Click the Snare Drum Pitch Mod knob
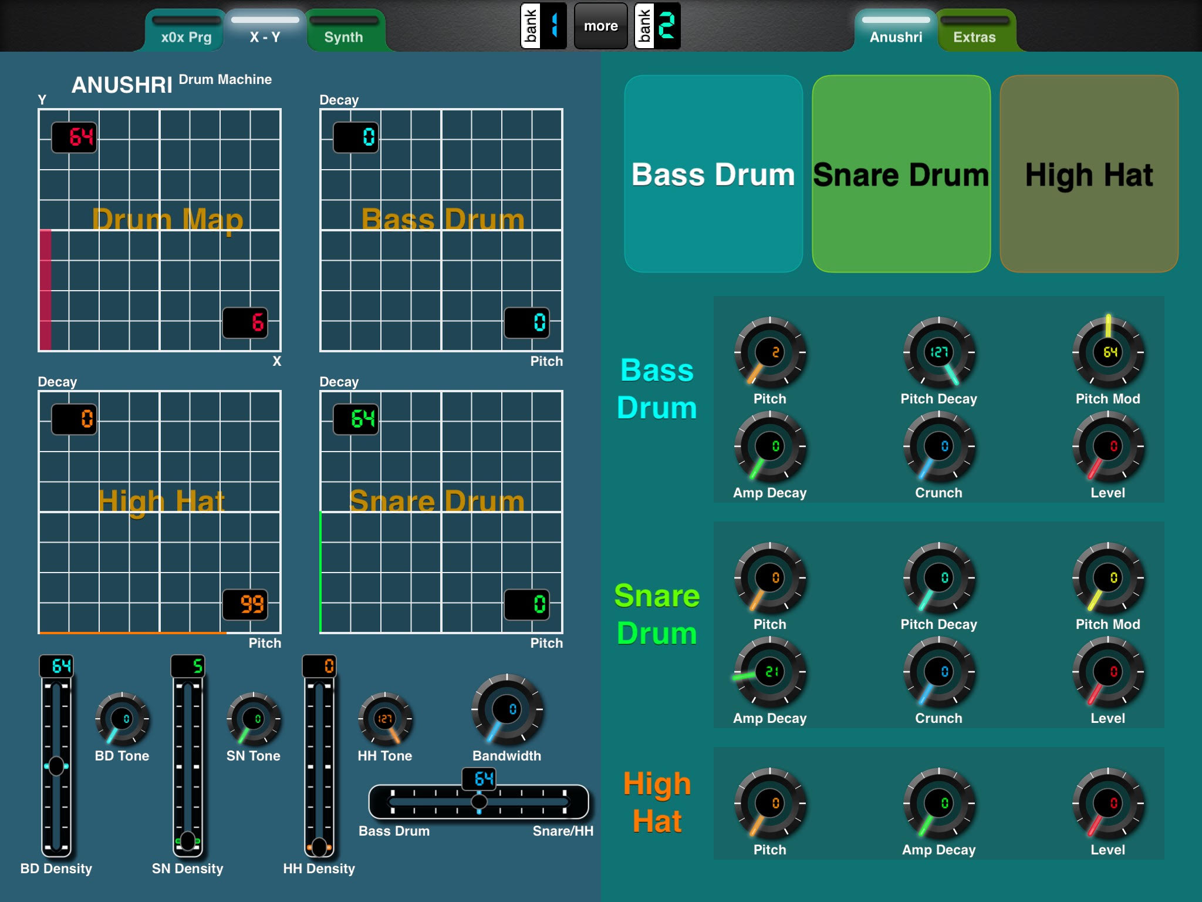The image size is (1202, 902). pos(1108,578)
